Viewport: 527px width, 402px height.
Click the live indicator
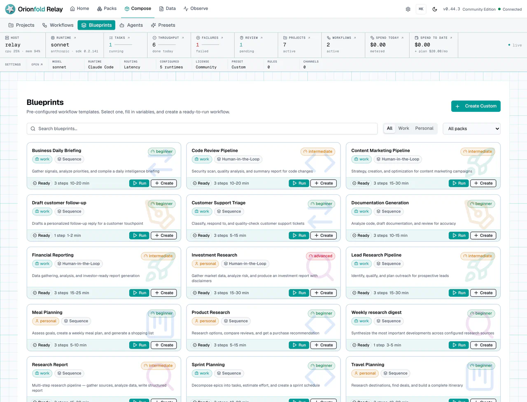(515, 45)
